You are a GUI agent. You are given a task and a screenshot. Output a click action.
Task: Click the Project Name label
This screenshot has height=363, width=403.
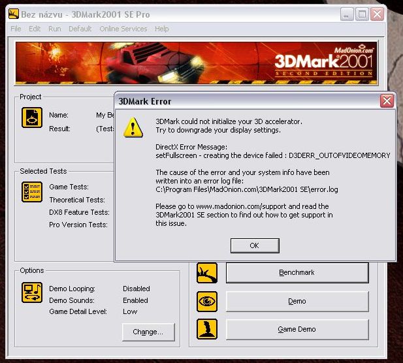pos(59,115)
